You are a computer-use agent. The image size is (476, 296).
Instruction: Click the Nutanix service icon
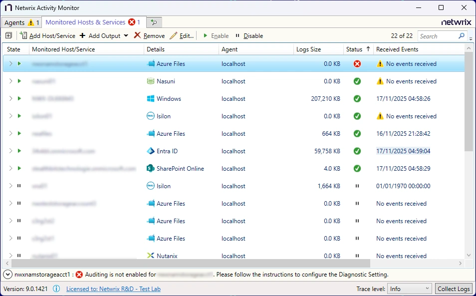pos(151,256)
